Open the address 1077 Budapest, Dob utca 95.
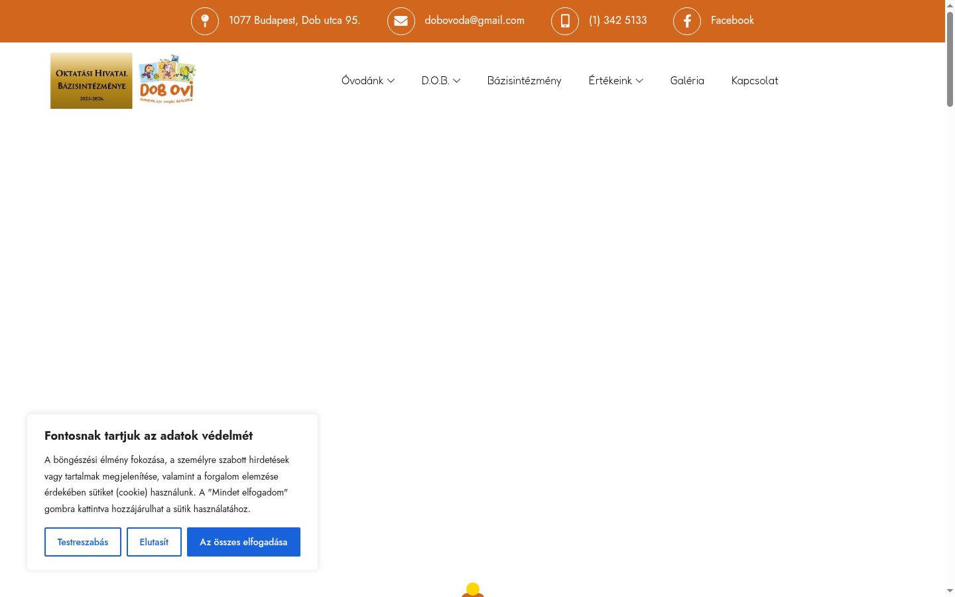The width and height of the screenshot is (955, 597). (x=294, y=21)
